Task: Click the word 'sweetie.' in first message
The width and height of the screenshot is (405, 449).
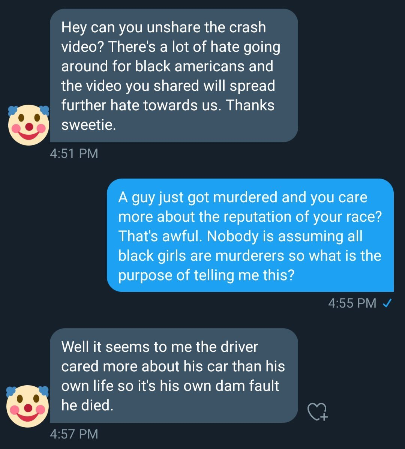Action: tap(89, 125)
